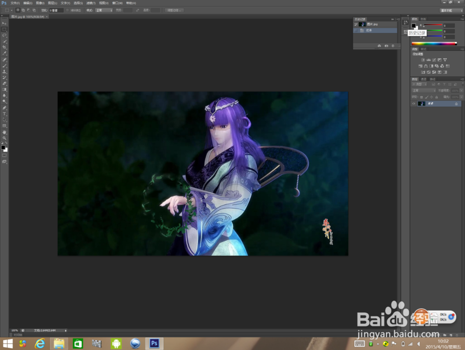Pick a color from the spectrum ramp
465x350 pixels.
pos(434,44)
